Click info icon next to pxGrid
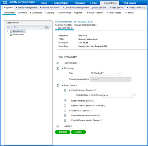Image resolution: width=148 pixels, height=146 pixels. click(71, 126)
